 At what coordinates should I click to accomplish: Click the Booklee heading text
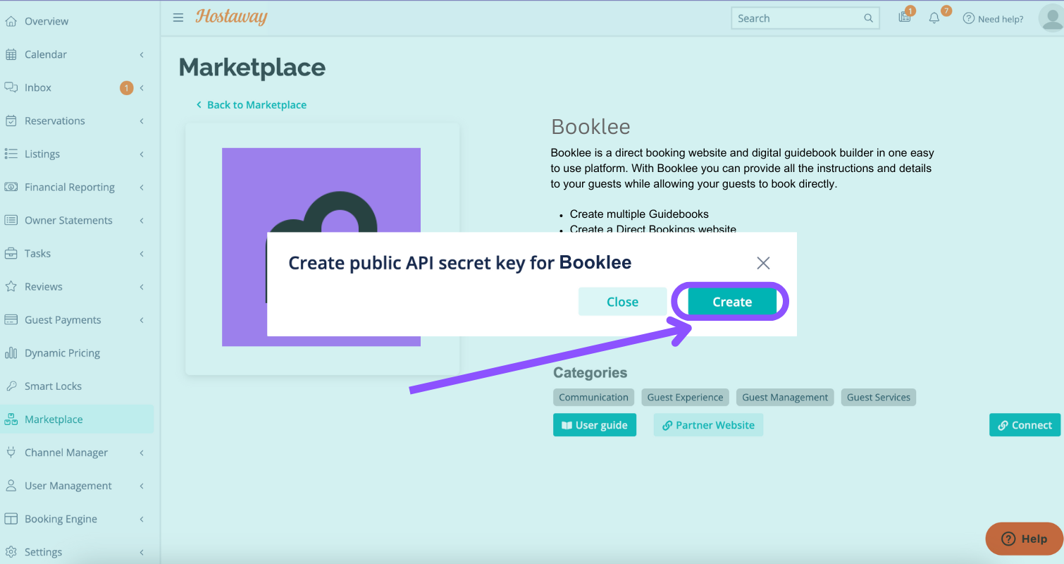pyautogui.click(x=590, y=127)
